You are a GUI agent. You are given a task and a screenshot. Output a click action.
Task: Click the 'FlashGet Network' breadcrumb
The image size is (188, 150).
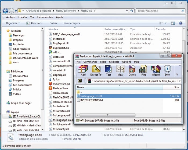(x=66, y=11)
